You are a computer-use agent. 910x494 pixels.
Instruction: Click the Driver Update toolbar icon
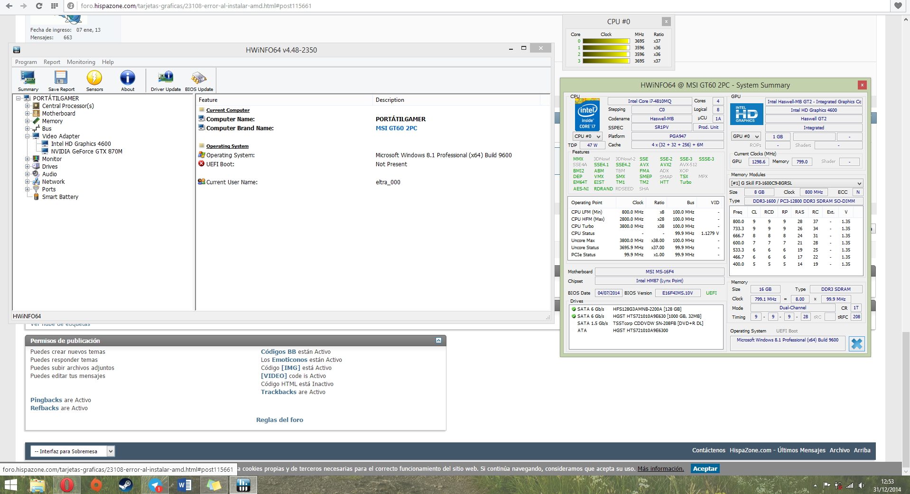pyautogui.click(x=166, y=81)
